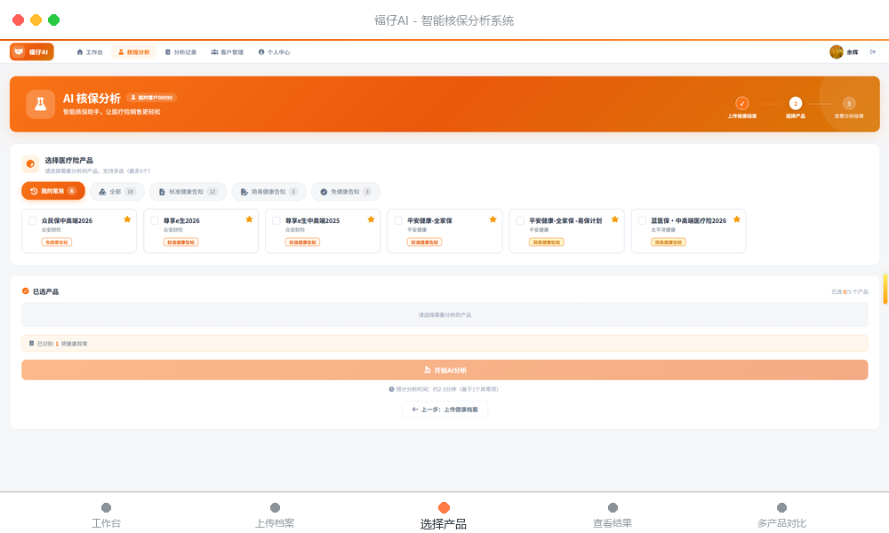Image resolution: width=889 pixels, height=533 pixels.
Task: Open the 工作台 menu item in top navigation
Action: (90, 52)
